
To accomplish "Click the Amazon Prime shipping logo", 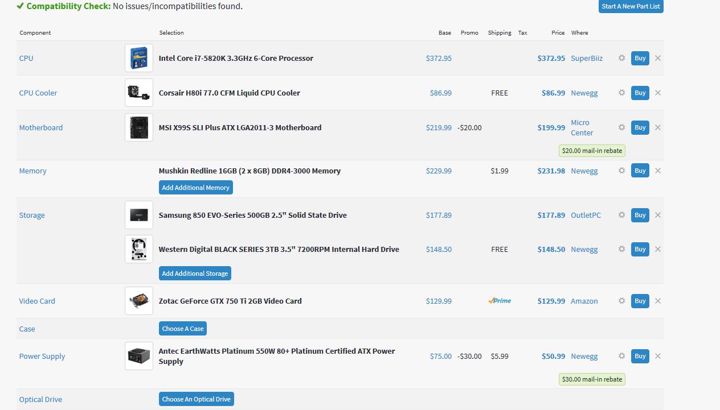I will pos(500,301).
